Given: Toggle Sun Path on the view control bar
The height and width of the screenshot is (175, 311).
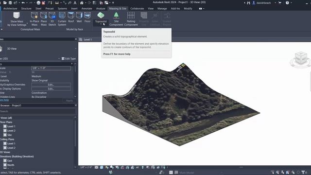Looking at the screenshot, I should [x=107, y=167].
